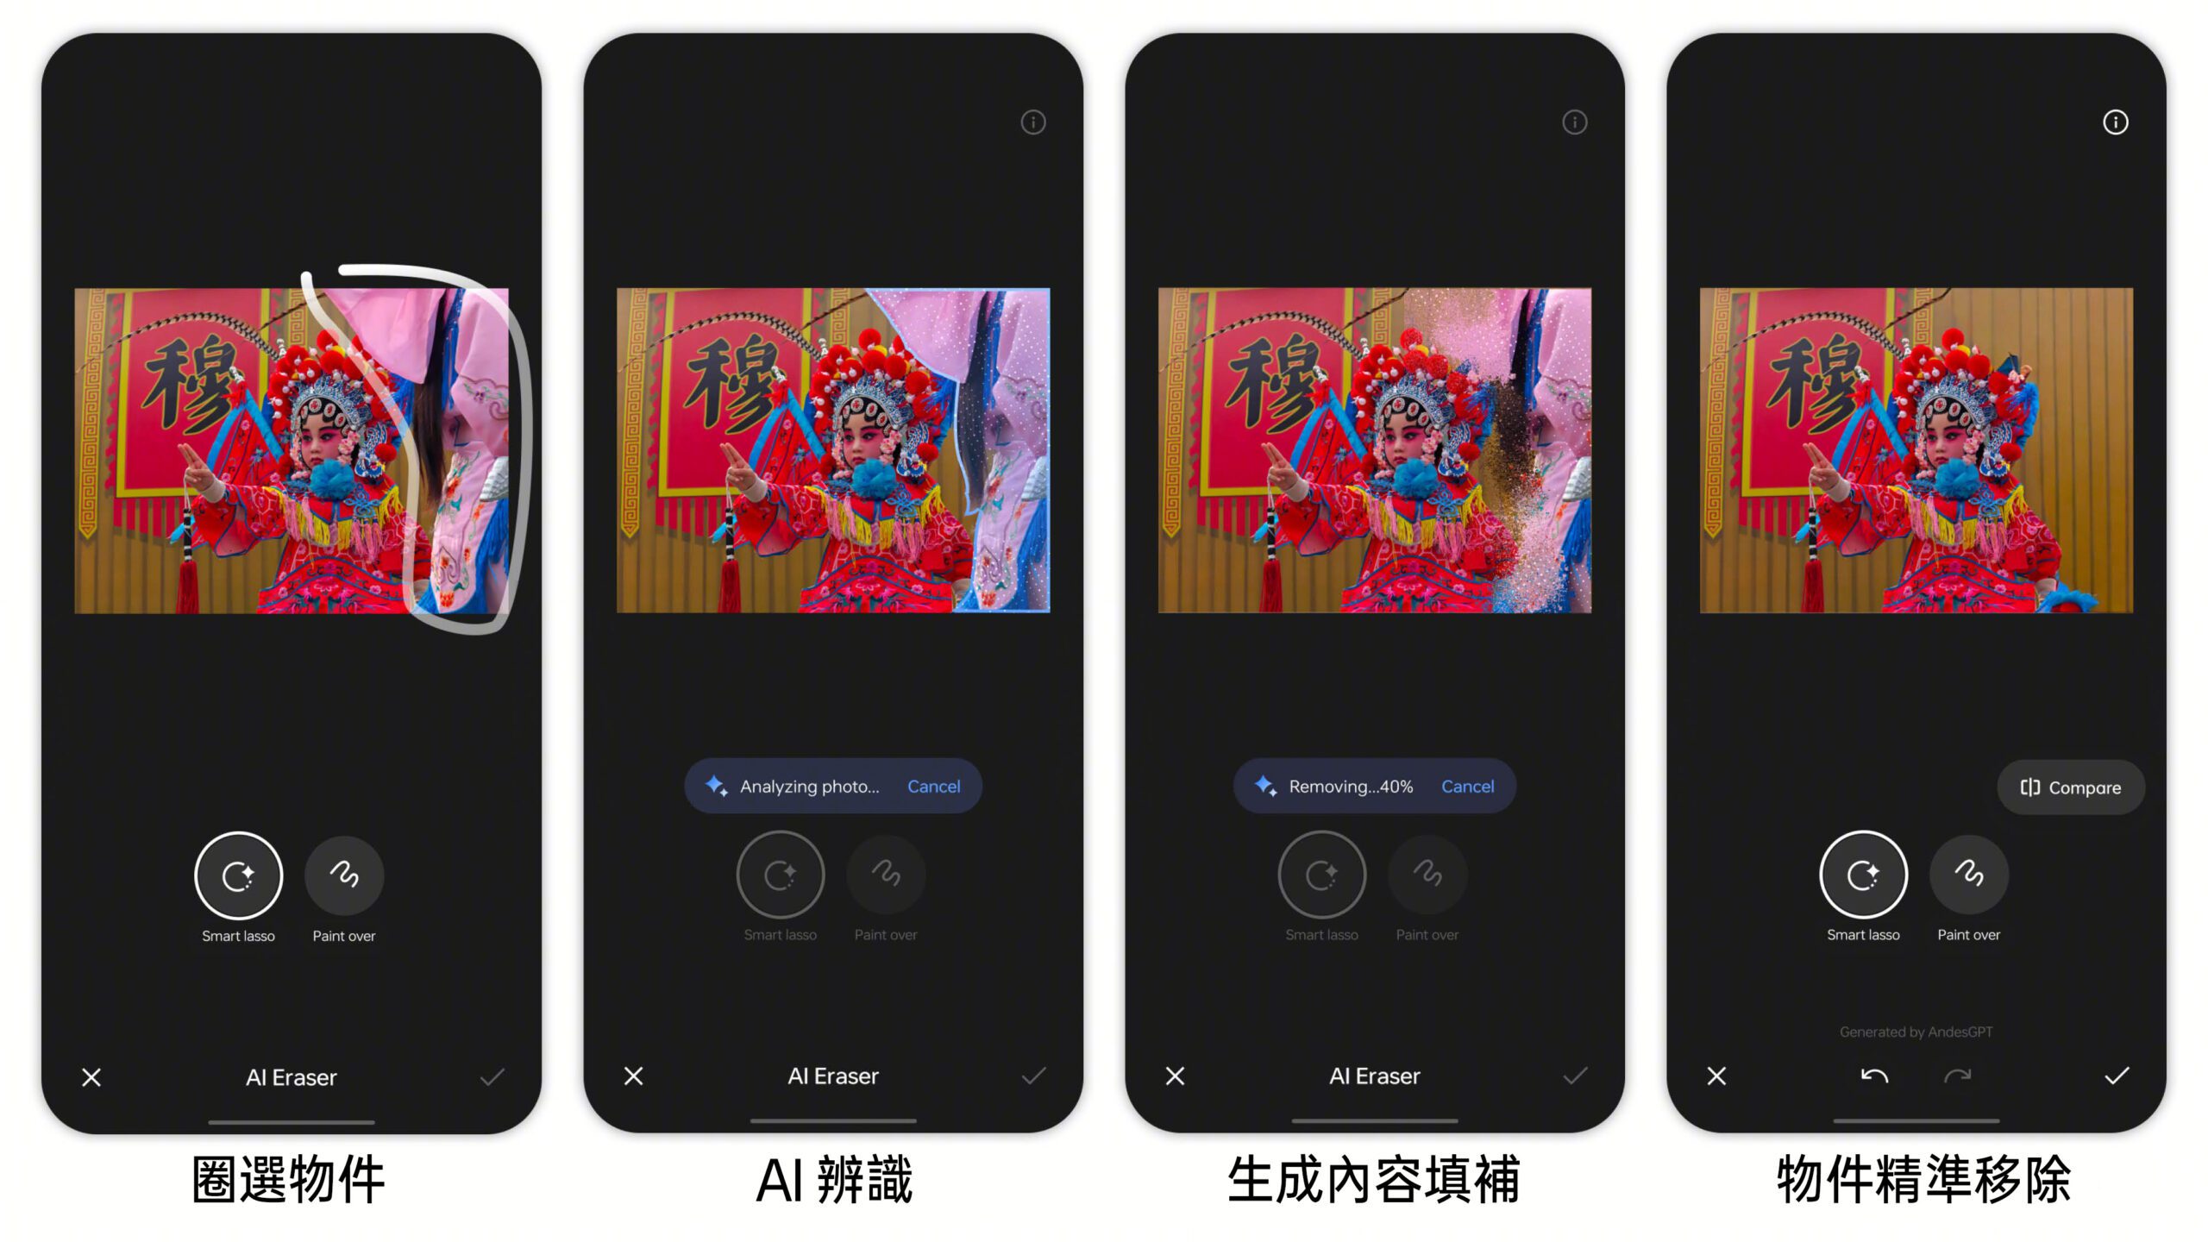The width and height of the screenshot is (2208, 1242).
Task: Toggle Smart lasso selection mode
Action: click(236, 876)
